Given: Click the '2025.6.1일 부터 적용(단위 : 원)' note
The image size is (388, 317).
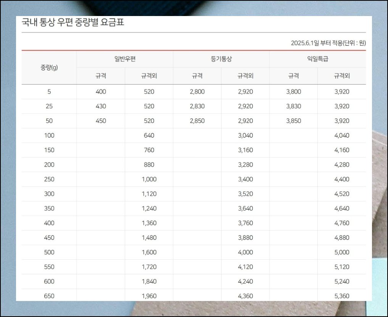Looking at the screenshot, I should (328, 43).
